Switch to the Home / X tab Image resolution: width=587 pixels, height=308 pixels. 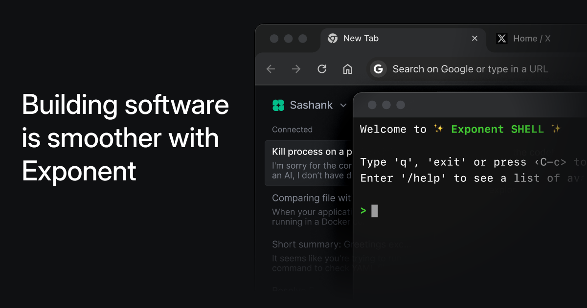pos(532,38)
